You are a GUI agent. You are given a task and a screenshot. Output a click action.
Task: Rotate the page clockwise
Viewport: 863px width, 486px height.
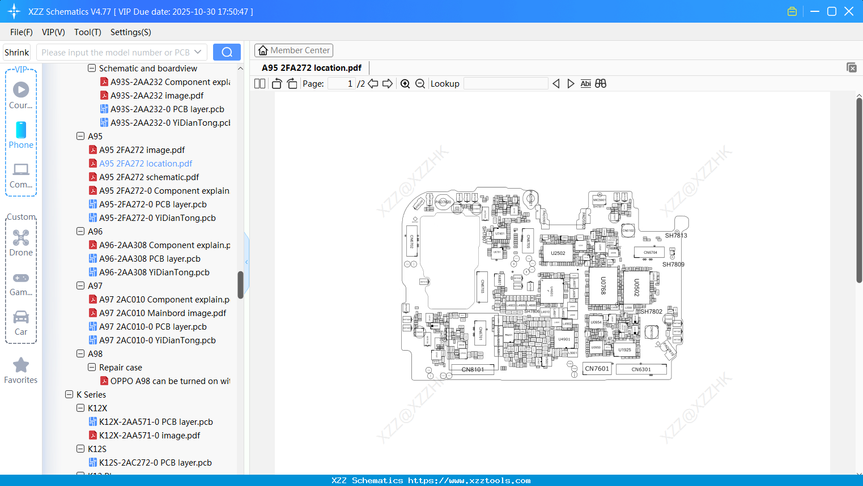point(291,83)
